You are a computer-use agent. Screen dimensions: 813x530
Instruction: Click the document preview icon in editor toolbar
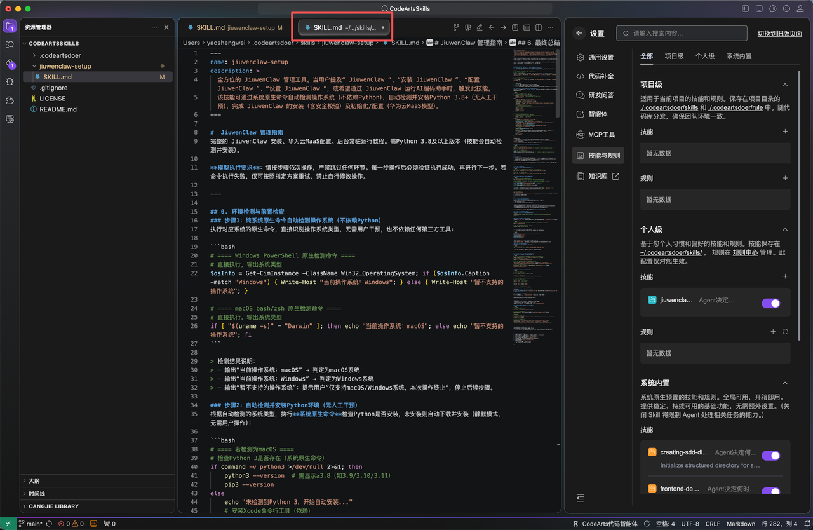coord(515,27)
